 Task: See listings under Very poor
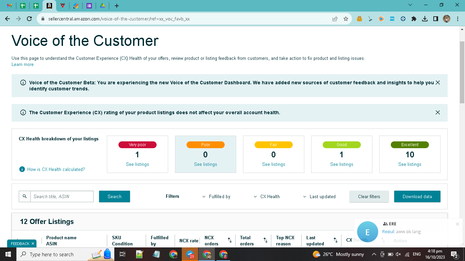coord(138,164)
